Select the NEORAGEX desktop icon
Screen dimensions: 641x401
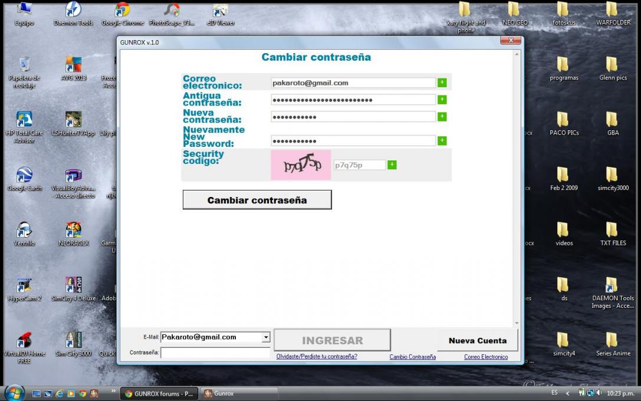click(x=73, y=233)
